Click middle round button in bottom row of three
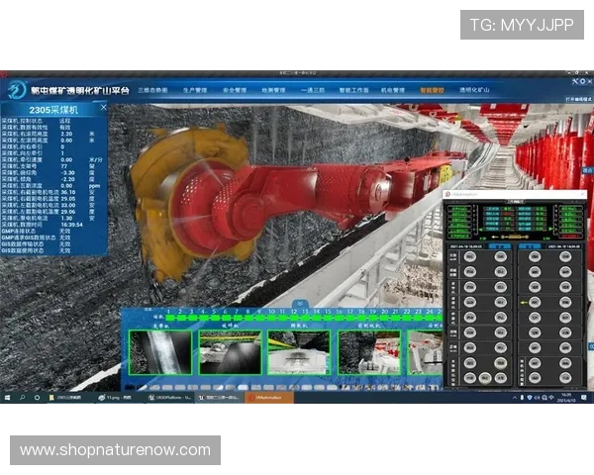The image size is (594, 475). (485, 377)
